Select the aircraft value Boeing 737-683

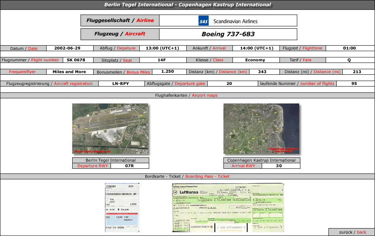coord(228,34)
